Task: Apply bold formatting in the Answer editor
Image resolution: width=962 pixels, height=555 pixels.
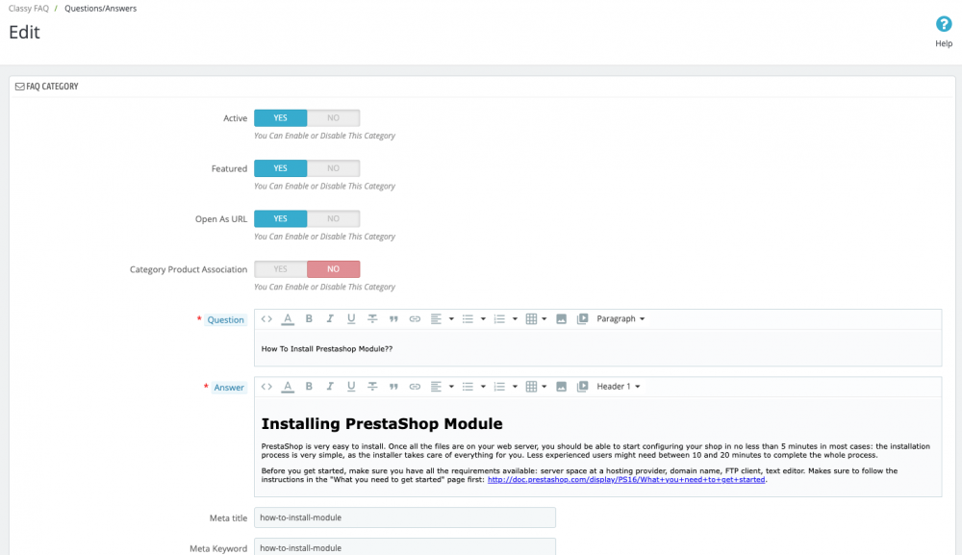Action: pyautogui.click(x=308, y=386)
